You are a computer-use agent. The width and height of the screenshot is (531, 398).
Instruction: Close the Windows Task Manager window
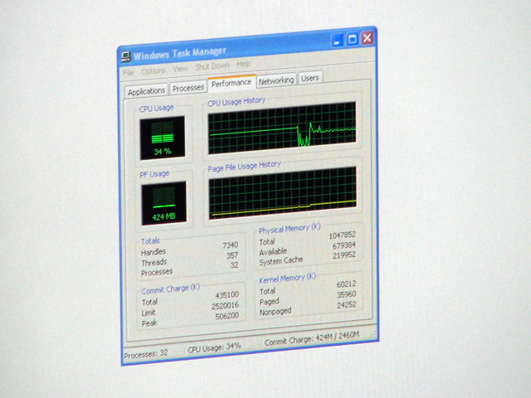tap(366, 37)
